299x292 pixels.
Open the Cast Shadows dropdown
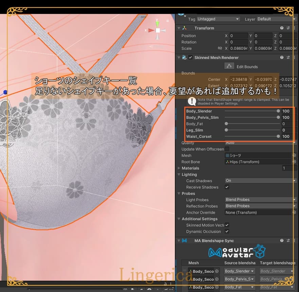click(260, 181)
